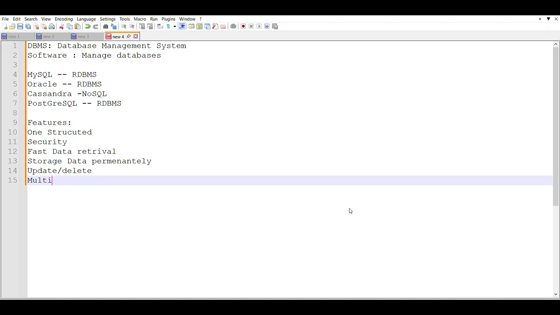Click line number 9 in margin
This screenshot has height=315, width=560.
click(x=15, y=122)
